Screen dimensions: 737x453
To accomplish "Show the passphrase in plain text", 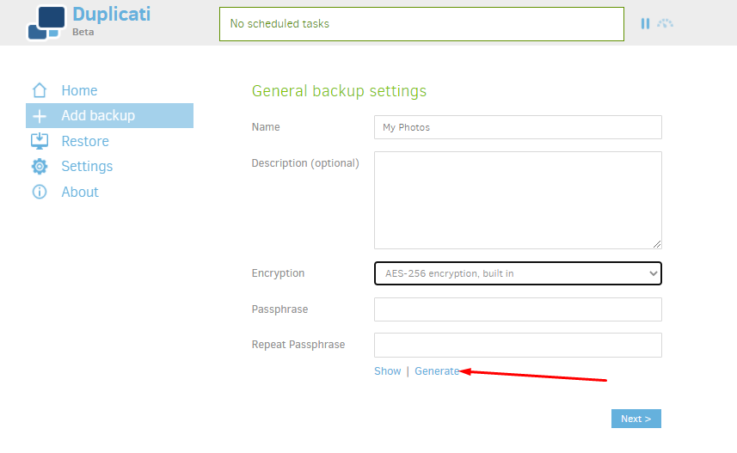I will point(387,370).
